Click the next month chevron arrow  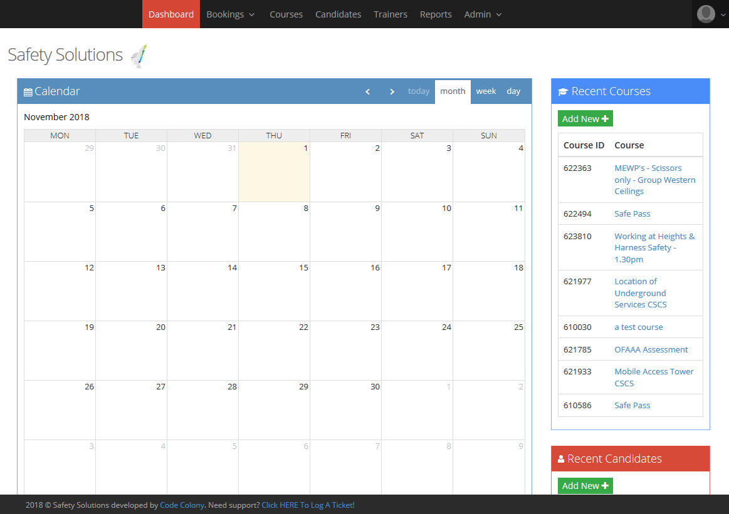click(x=392, y=91)
